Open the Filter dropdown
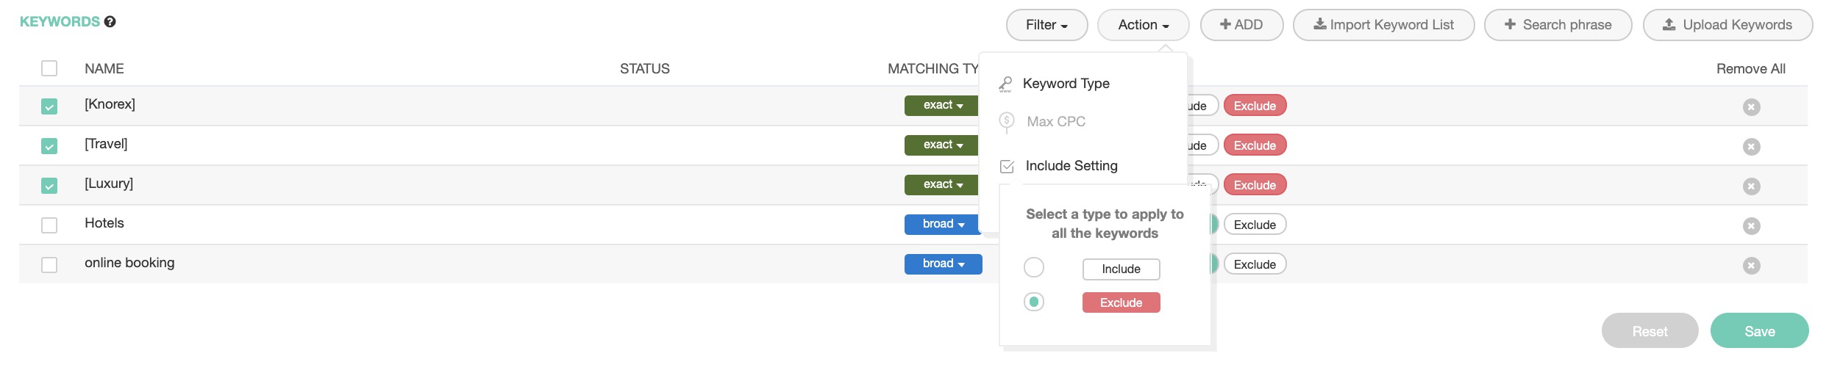Viewport: 1840px width, 370px height. [x=1046, y=25]
